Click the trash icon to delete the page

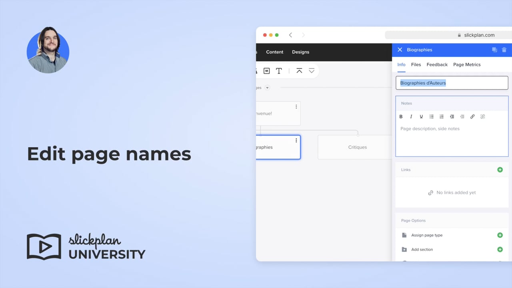coord(504,50)
